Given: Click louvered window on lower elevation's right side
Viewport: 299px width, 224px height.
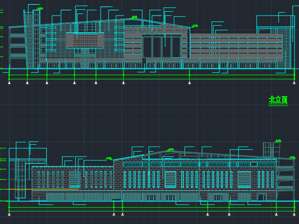Looking at the screenshot, I should pyautogui.click(x=244, y=179).
